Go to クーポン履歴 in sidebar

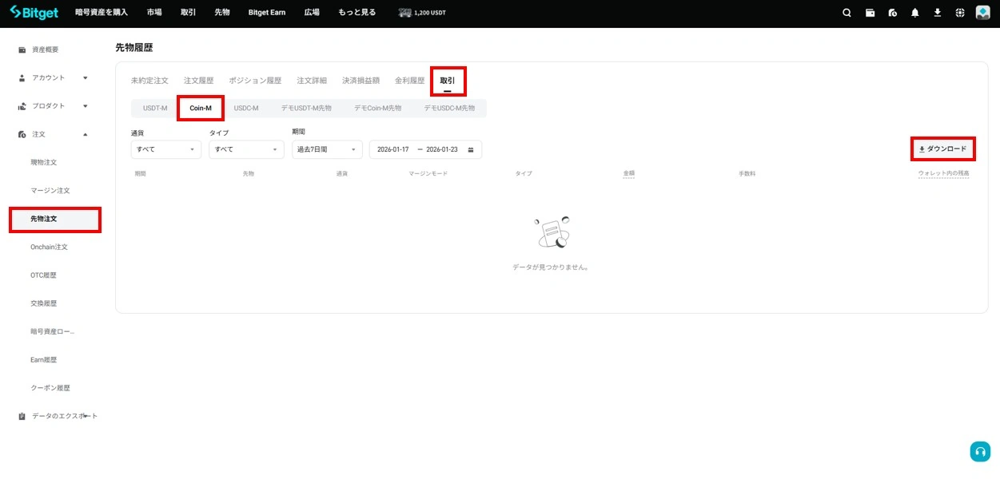point(50,388)
